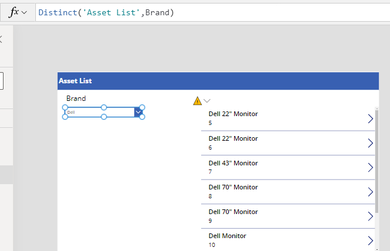Select item number 8 subtitle
The height and width of the screenshot is (251, 390).
point(210,196)
